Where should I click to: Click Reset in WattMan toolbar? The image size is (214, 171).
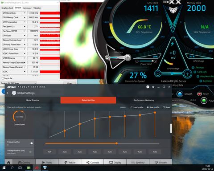pos(166,107)
